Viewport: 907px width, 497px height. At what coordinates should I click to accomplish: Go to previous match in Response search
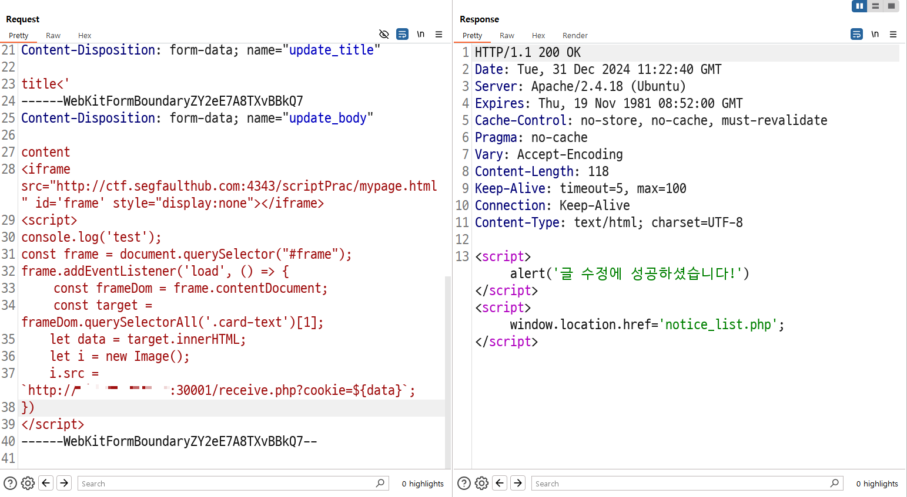click(x=500, y=483)
